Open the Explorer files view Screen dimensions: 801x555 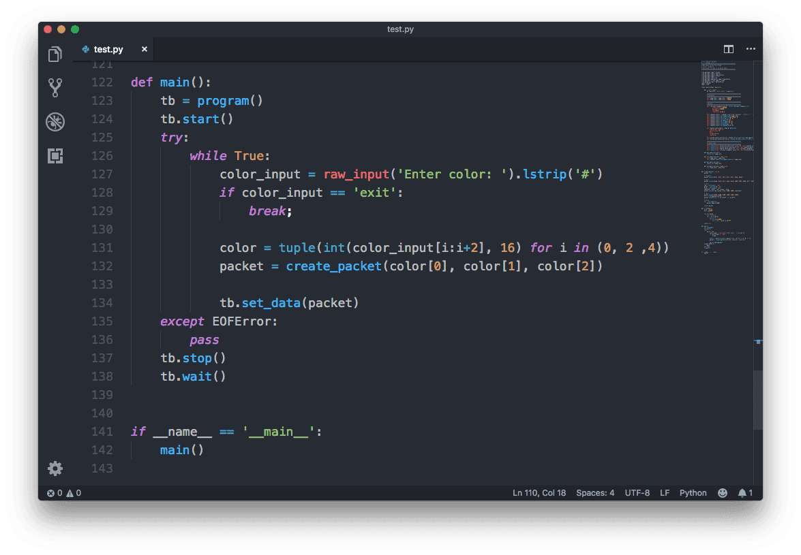(x=55, y=54)
